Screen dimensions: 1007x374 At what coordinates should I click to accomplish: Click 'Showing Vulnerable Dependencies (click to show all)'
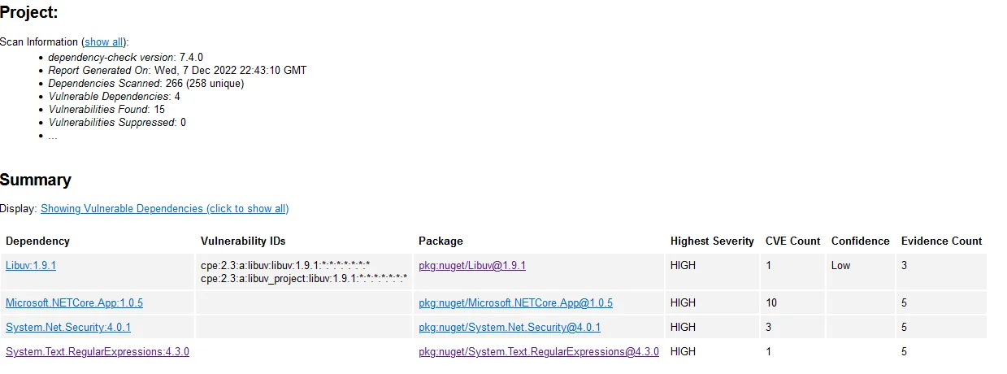click(x=164, y=209)
